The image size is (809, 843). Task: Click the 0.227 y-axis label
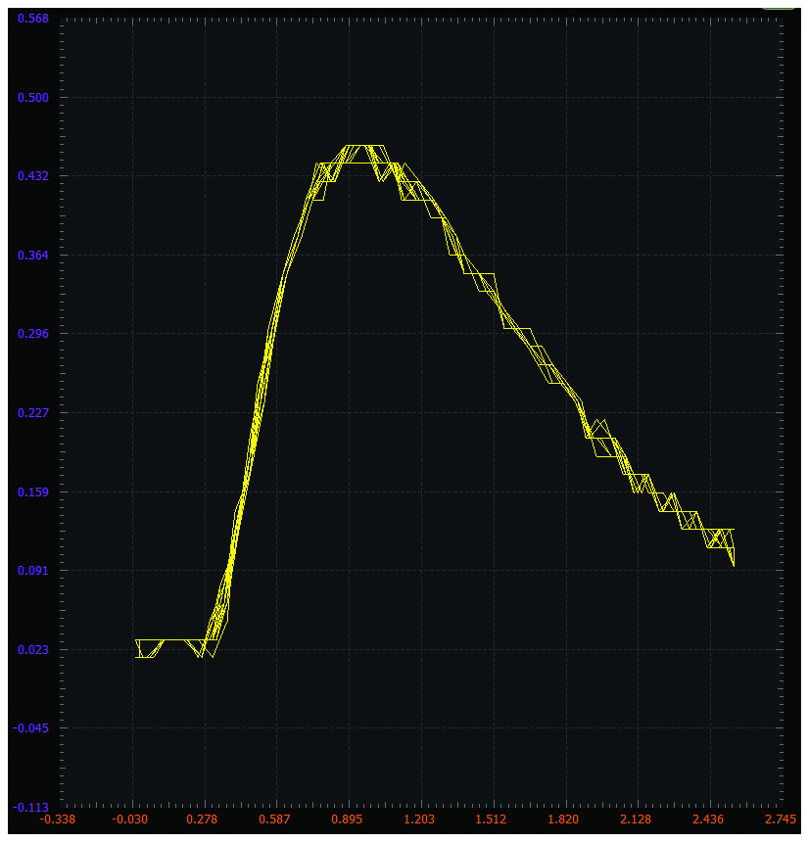pyautogui.click(x=33, y=413)
